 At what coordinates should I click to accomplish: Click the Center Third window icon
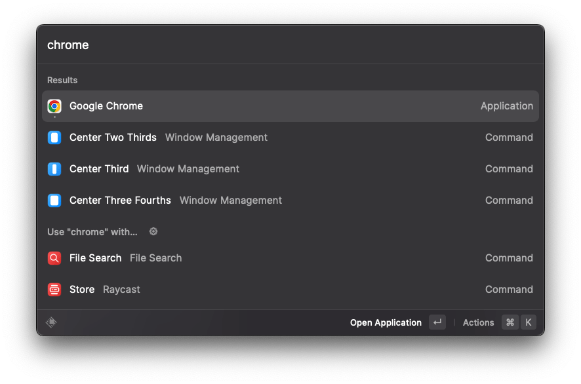click(54, 169)
